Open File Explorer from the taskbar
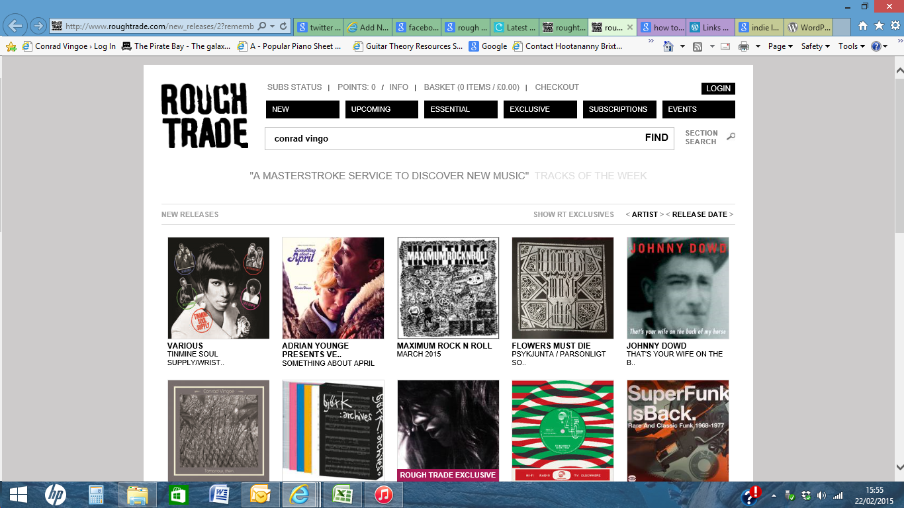Image resolution: width=904 pixels, height=508 pixels. [138, 495]
